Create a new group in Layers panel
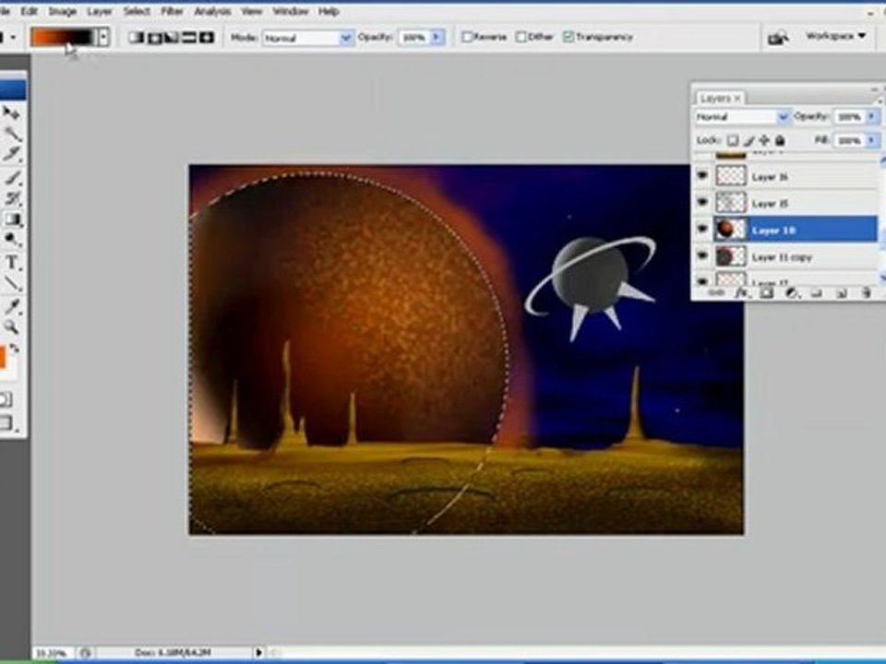Viewport: 886px width, 664px height. coord(816,293)
